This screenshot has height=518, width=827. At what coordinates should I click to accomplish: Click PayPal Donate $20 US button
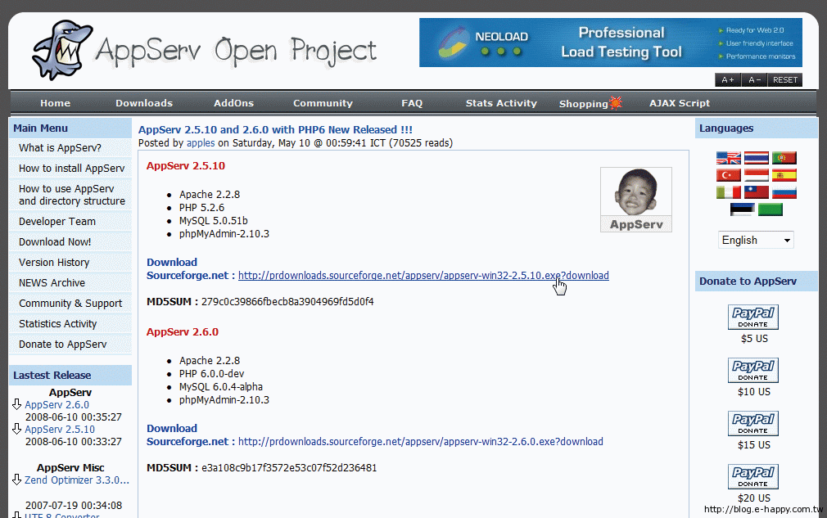point(753,477)
